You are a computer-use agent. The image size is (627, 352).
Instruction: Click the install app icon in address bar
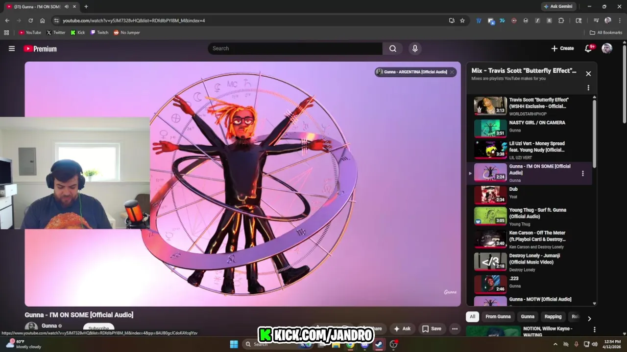[x=452, y=21]
